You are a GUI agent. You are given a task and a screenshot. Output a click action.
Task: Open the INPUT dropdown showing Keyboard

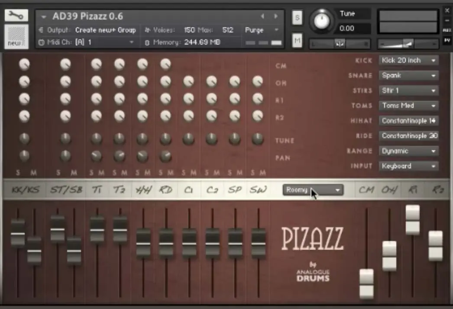coord(408,166)
